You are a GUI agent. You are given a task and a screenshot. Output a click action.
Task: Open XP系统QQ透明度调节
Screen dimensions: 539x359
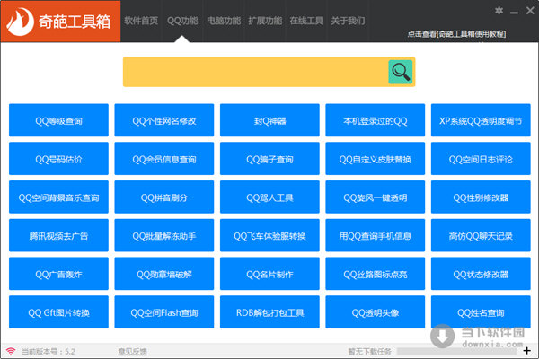pos(481,120)
